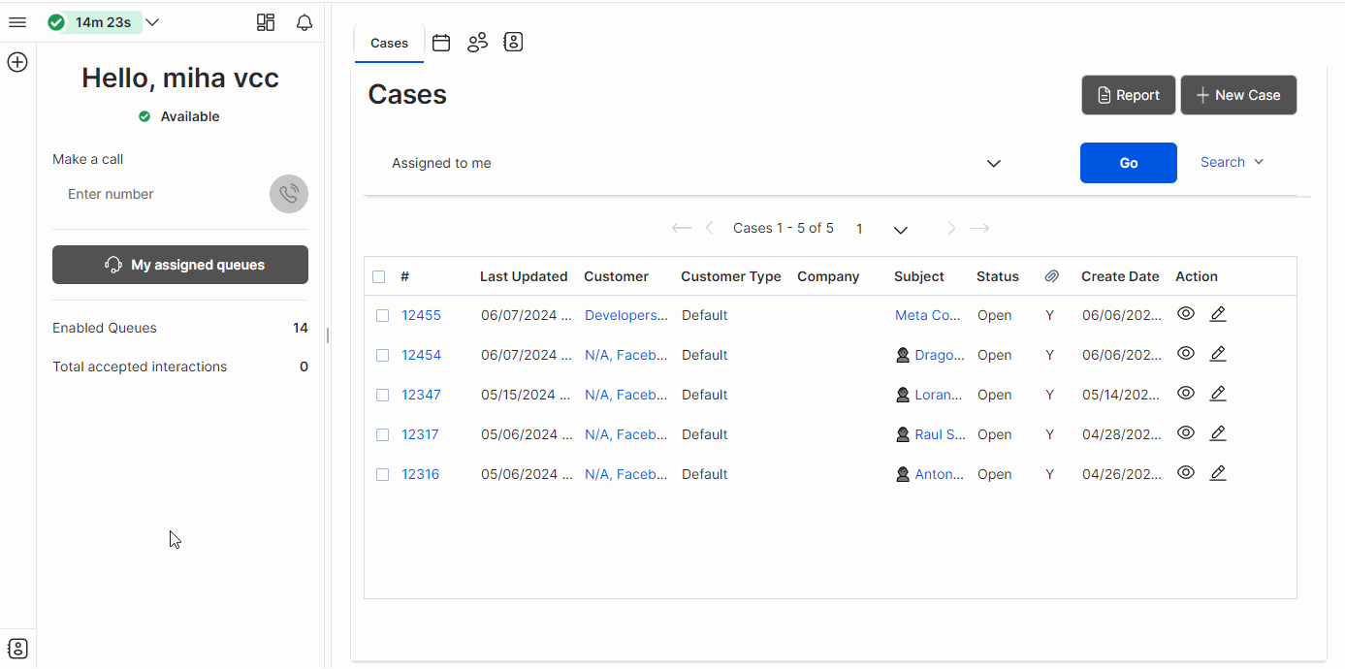
Task: Open the Assigned to me filter dropdown
Action: 697,163
